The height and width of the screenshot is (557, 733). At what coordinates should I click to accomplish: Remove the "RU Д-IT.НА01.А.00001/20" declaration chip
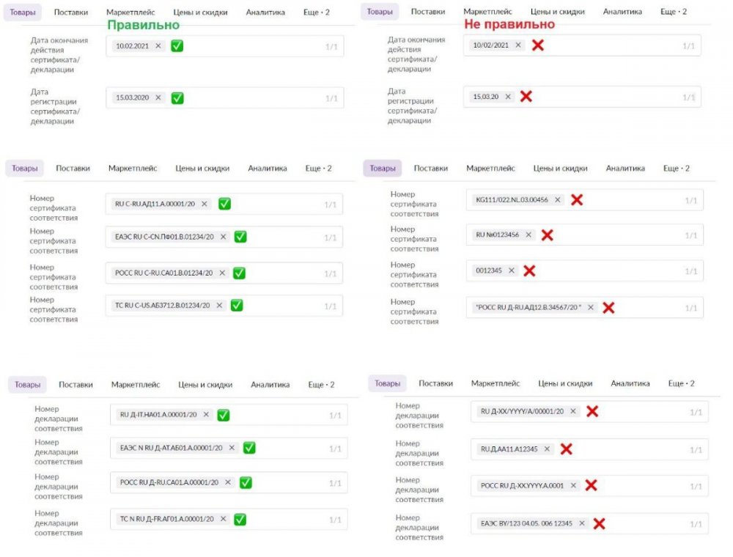(206, 415)
